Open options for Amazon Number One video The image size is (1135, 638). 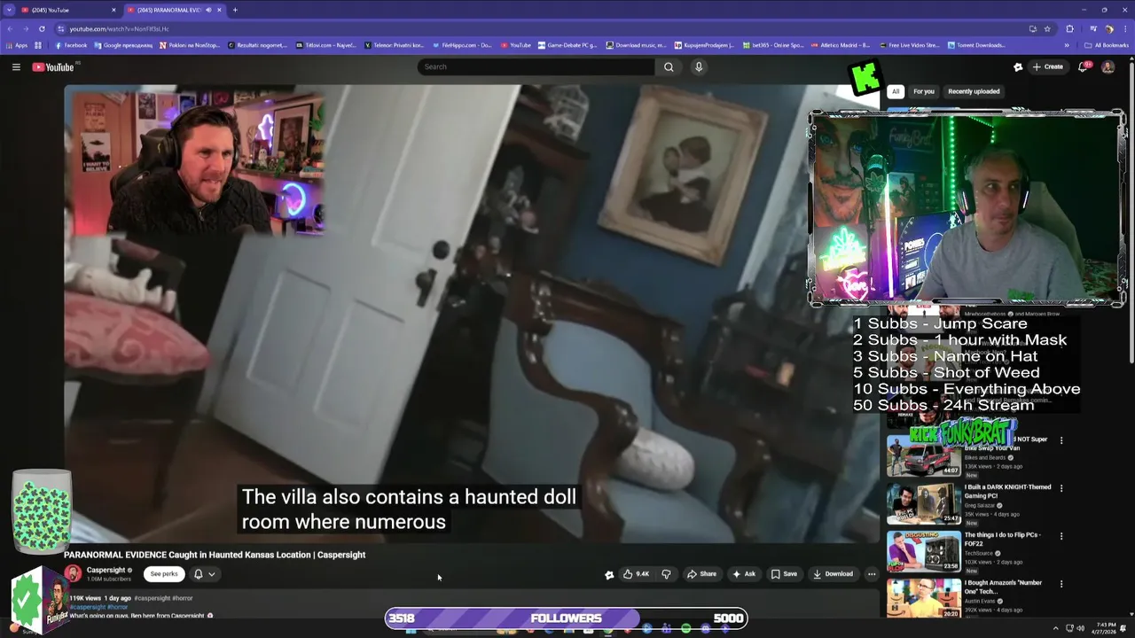(x=1061, y=584)
